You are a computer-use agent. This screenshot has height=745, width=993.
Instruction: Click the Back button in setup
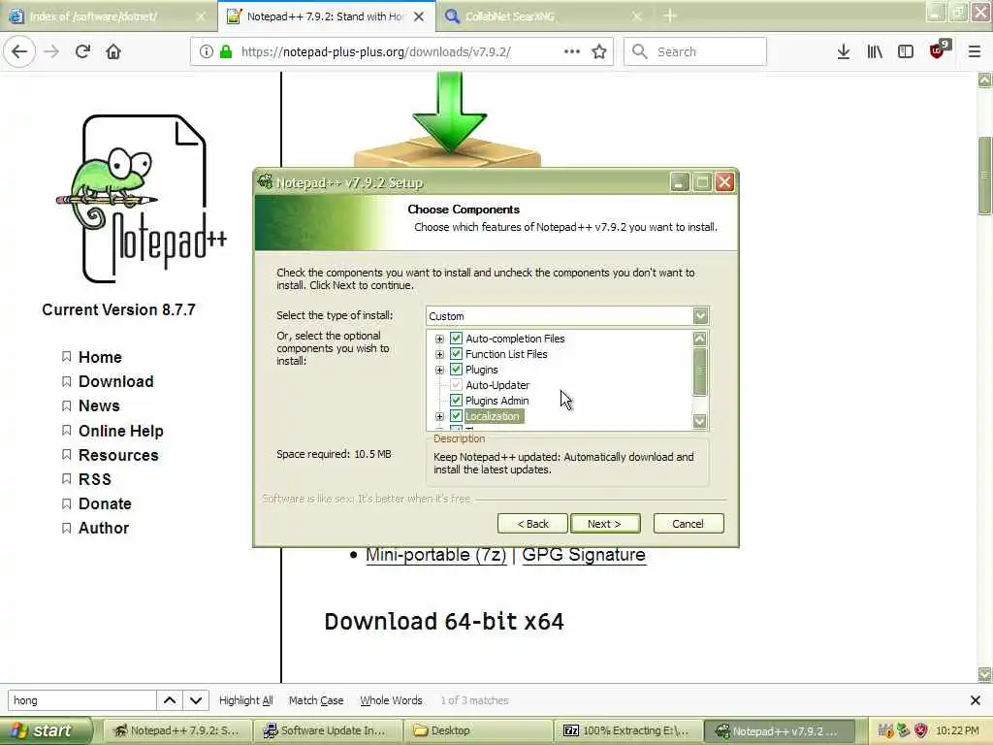point(532,523)
